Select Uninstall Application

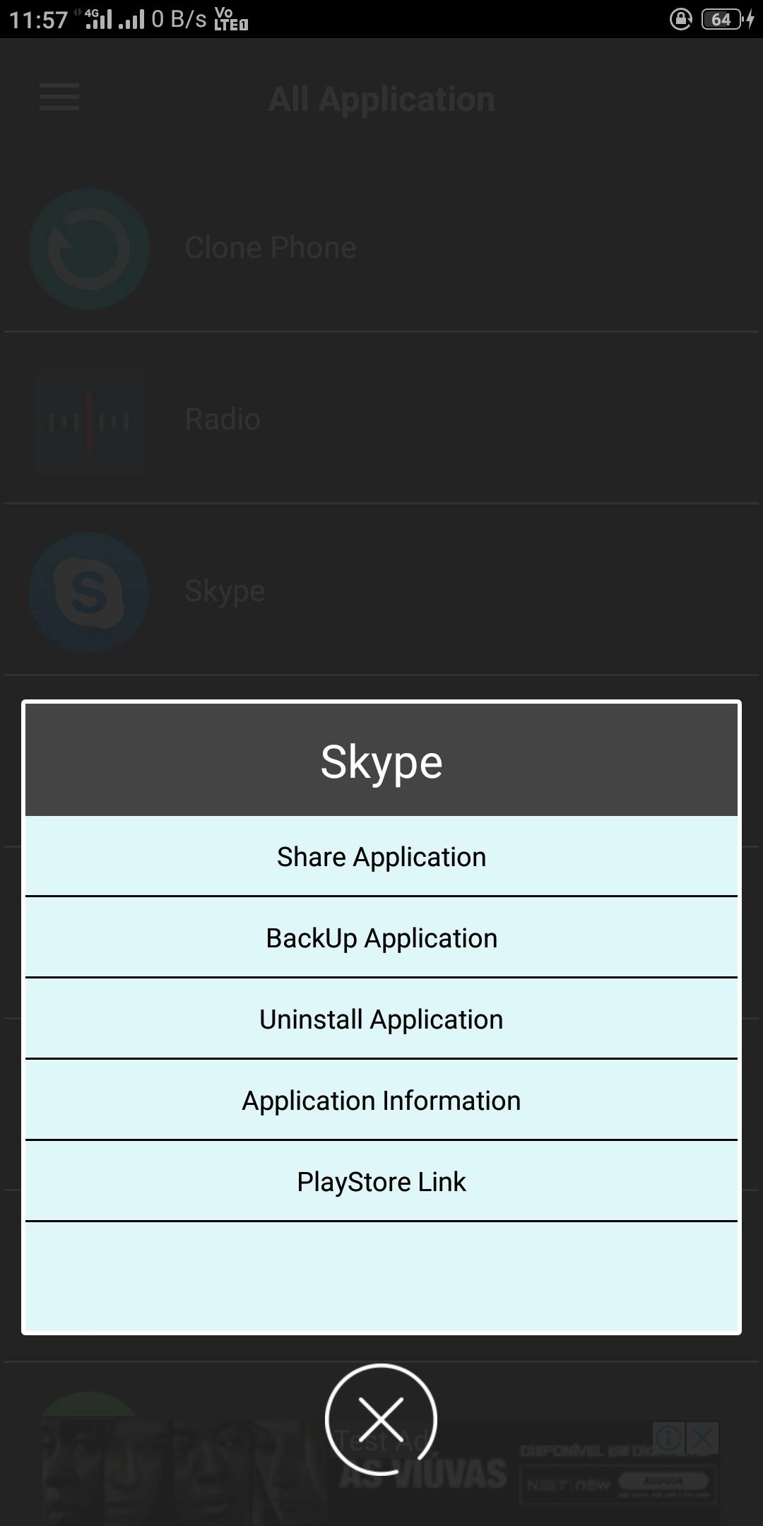point(381,1019)
